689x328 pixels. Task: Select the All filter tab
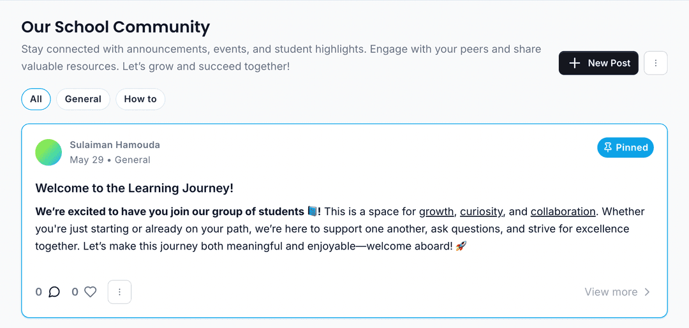(x=36, y=99)
